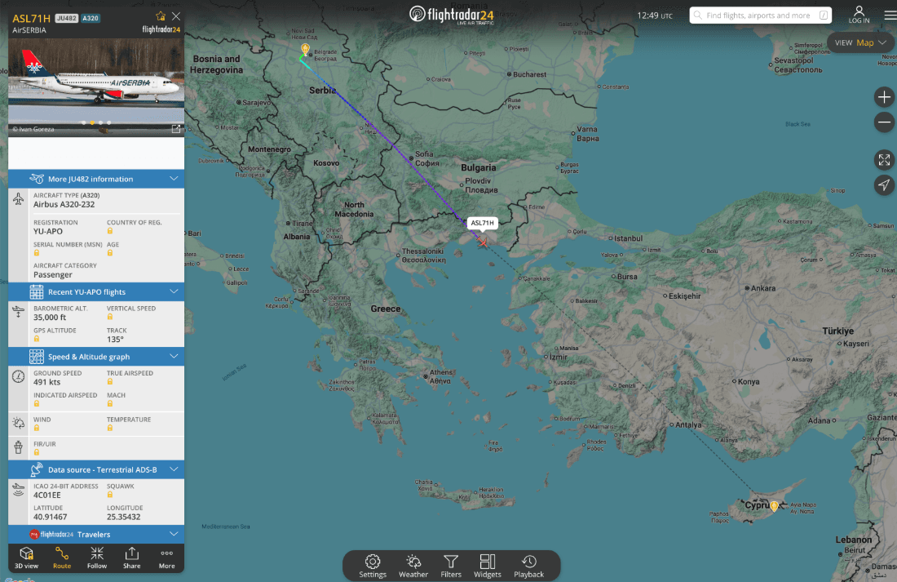Click locked Squawk padlock

tap(110, 495)
